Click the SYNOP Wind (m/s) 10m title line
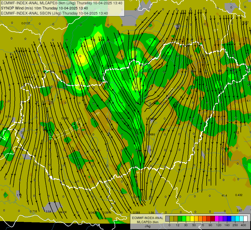 (44, 8)
